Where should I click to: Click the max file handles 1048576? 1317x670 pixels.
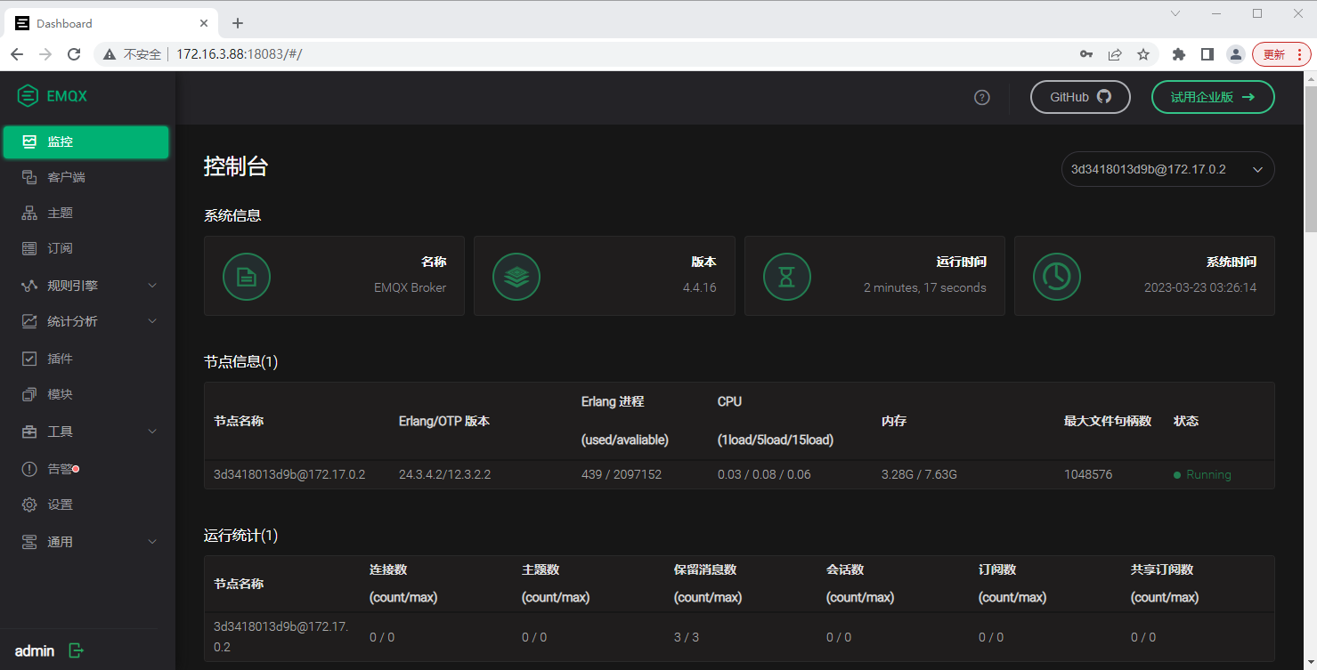[x=1088, y=475]
